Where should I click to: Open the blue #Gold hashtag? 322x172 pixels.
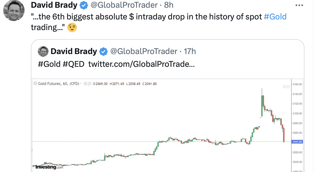[x=275, y=17]
